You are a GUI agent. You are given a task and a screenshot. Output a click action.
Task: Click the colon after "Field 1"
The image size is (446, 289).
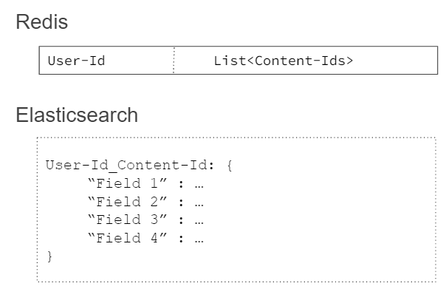181,184
